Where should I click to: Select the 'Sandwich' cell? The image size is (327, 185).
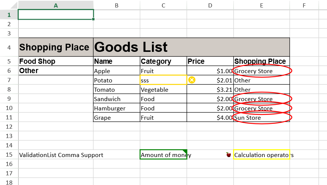pos(117,99)
